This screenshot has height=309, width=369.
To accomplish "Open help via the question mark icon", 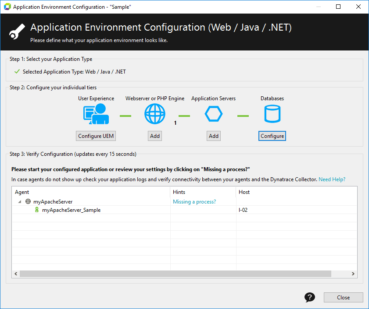I will [x=310, y=297].
